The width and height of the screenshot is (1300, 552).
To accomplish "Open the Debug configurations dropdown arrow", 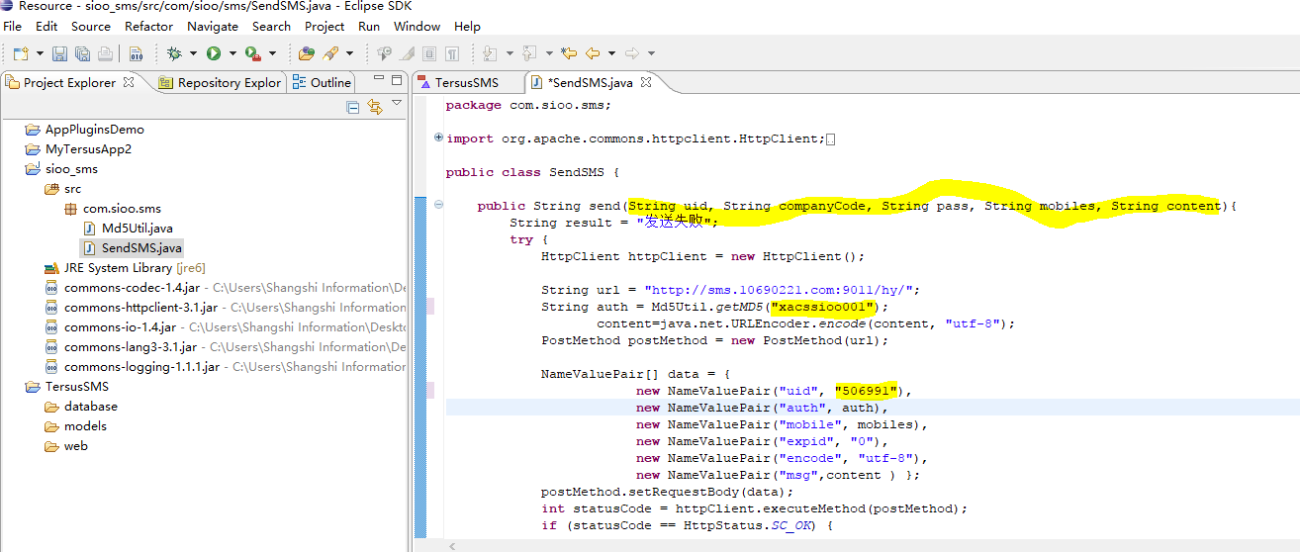I will pyautogui.click(x=193, y=53).
